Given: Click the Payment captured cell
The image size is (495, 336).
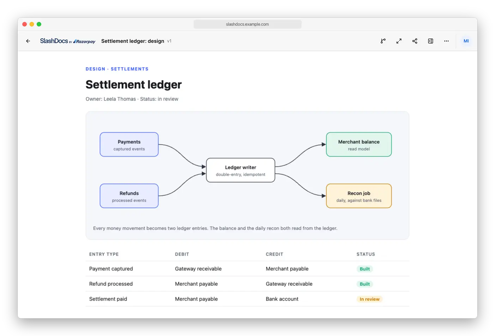Looking at the screenshot, I should pyautogui.click(x=111, y=269).
